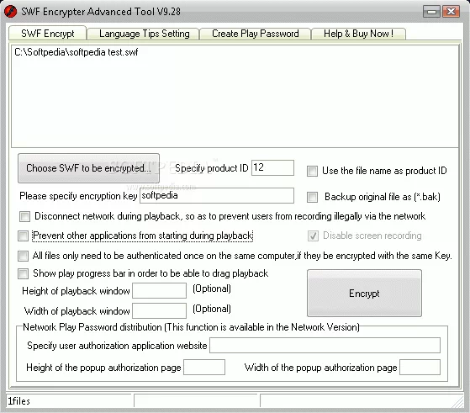Enable Show play progress bar option
Viewport: 470px width, 413px height.
click(23, 273)
